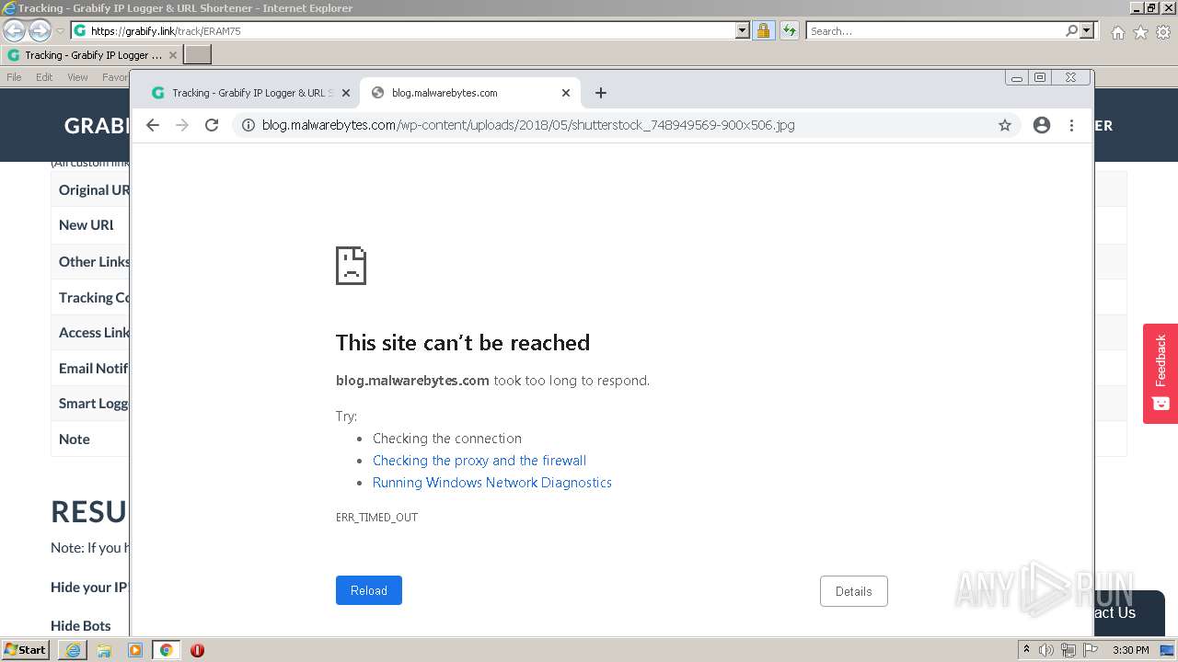Click Internet Explorer forward button
This screenshot has height=662, width=1178.
pyautogui.click(x=40, y=31)
